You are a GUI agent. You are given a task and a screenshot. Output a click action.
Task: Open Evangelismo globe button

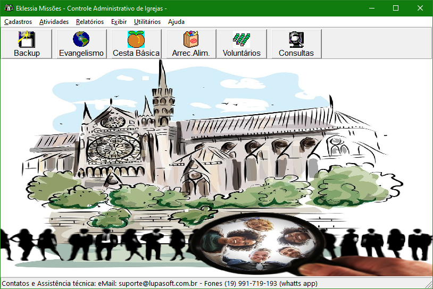click(x=81, y=44)
